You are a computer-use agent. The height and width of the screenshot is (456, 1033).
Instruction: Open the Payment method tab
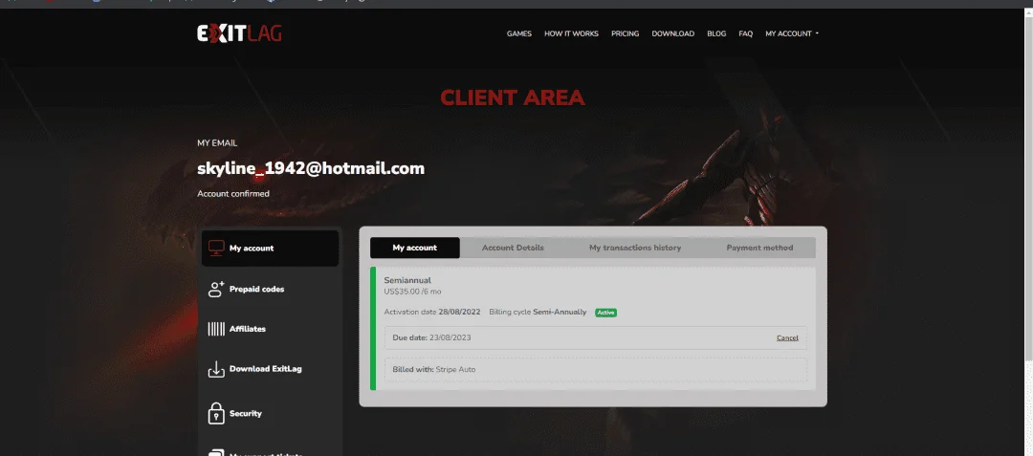click(x=759, y=248)
